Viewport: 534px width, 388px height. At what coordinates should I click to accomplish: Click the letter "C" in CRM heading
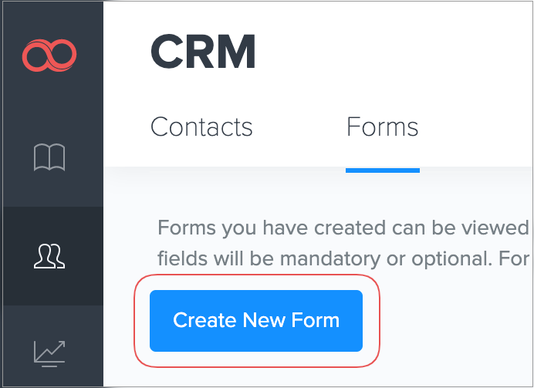coord(169,54)
